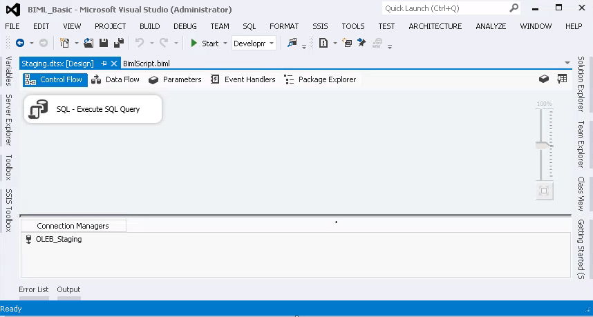Screen dimensions: 593x317
Task: Switch to the BimlScript.biml tab
Action: pos(147,64)
